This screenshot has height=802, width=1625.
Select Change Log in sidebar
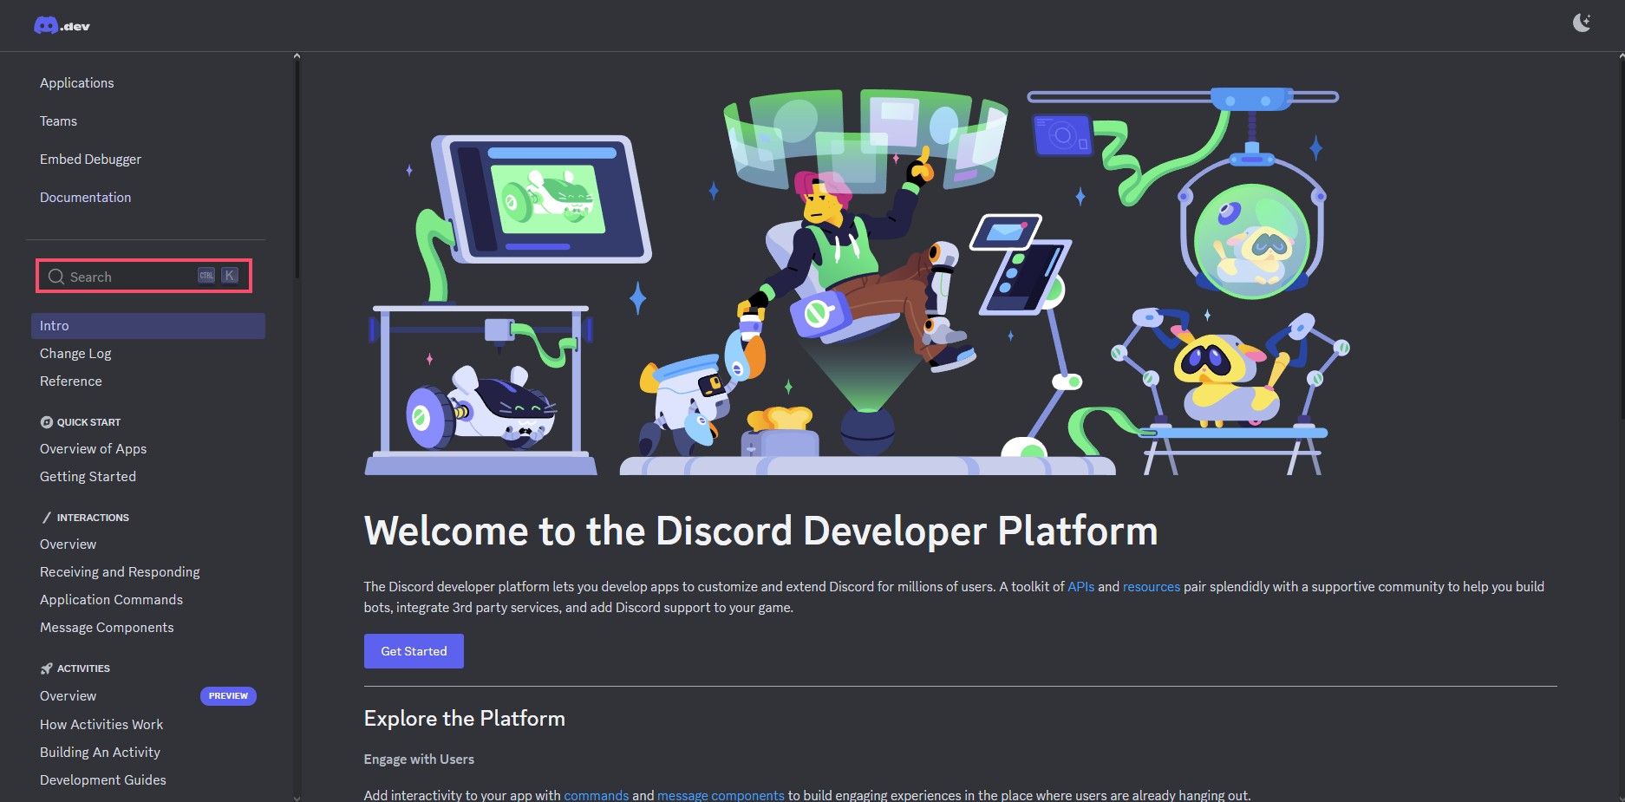(75, 354)
